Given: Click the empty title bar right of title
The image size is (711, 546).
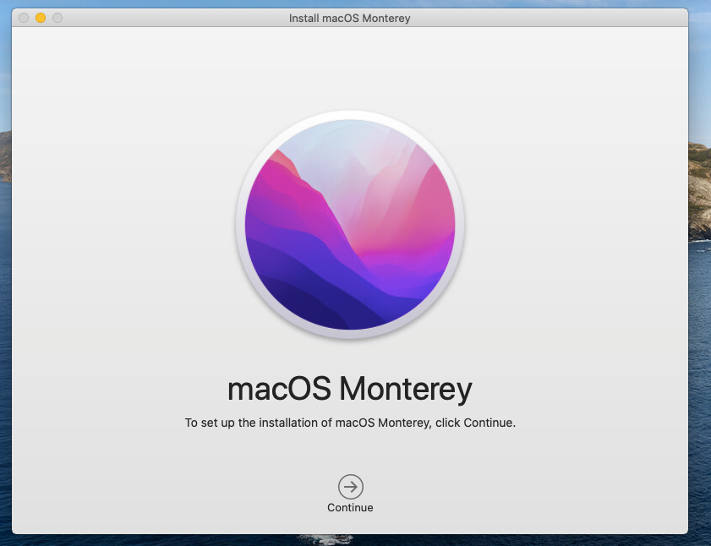Looking at the screenshot, I should (x=550, y=18).
